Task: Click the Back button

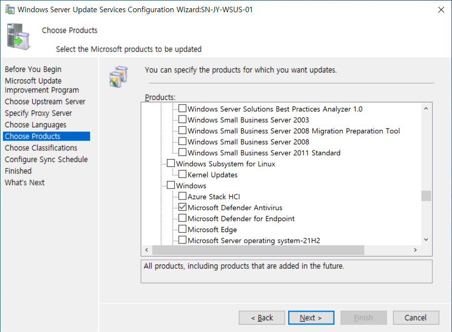Action: (x=262, y=317)
